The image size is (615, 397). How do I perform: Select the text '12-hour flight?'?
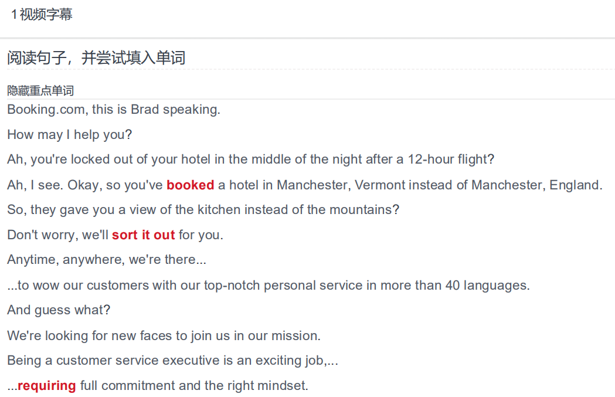(451, 160)
